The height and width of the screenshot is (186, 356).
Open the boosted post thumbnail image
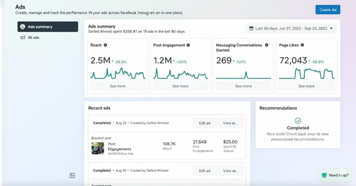pyautogui.click(x=98, y=148)
